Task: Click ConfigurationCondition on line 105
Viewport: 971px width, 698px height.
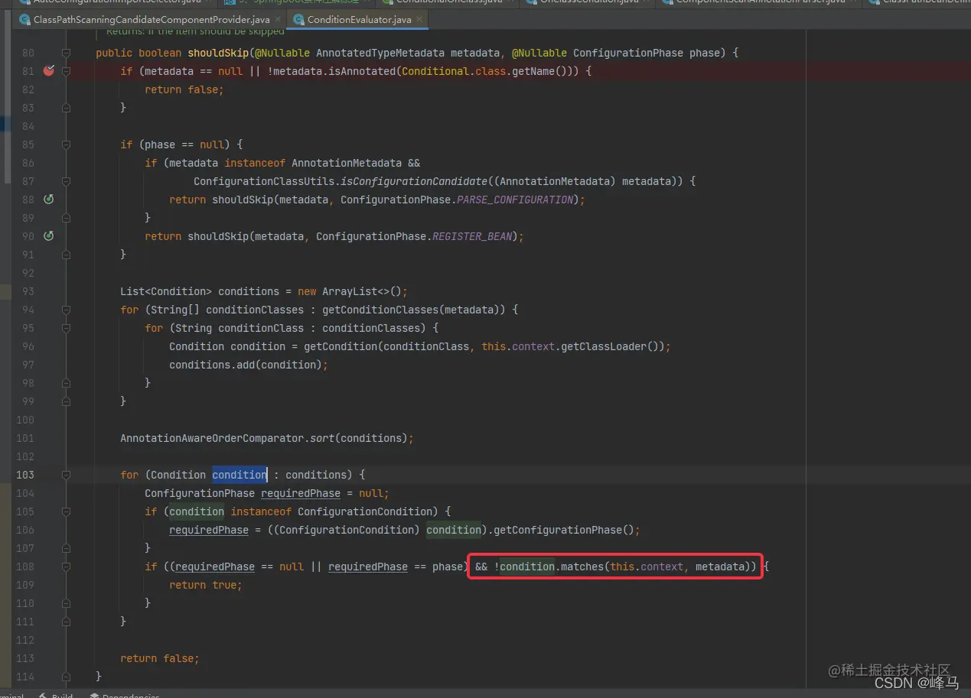Action: 365,511
